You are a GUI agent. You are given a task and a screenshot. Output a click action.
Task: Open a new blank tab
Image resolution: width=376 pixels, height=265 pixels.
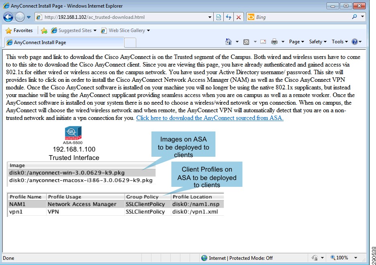click(x=130, y=43)
